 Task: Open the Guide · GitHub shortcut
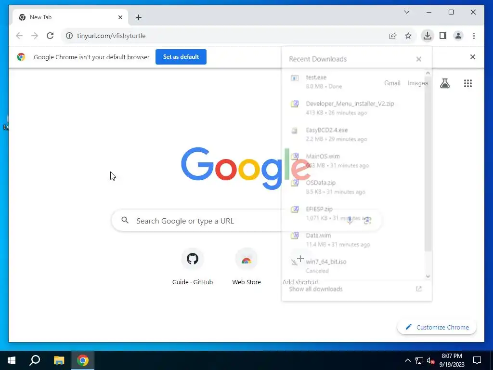tap(193, 267)
